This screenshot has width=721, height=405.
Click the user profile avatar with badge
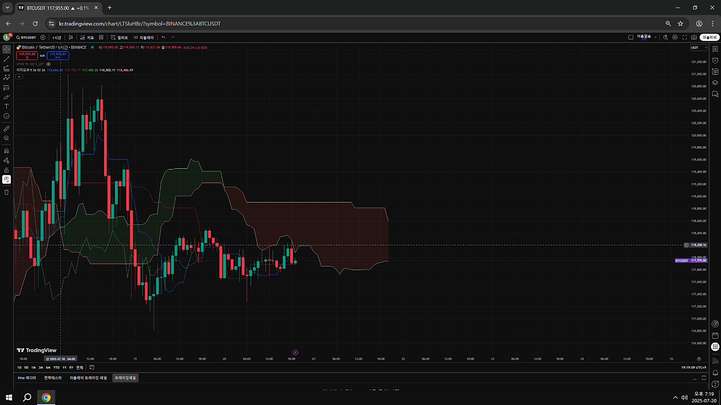7,37
